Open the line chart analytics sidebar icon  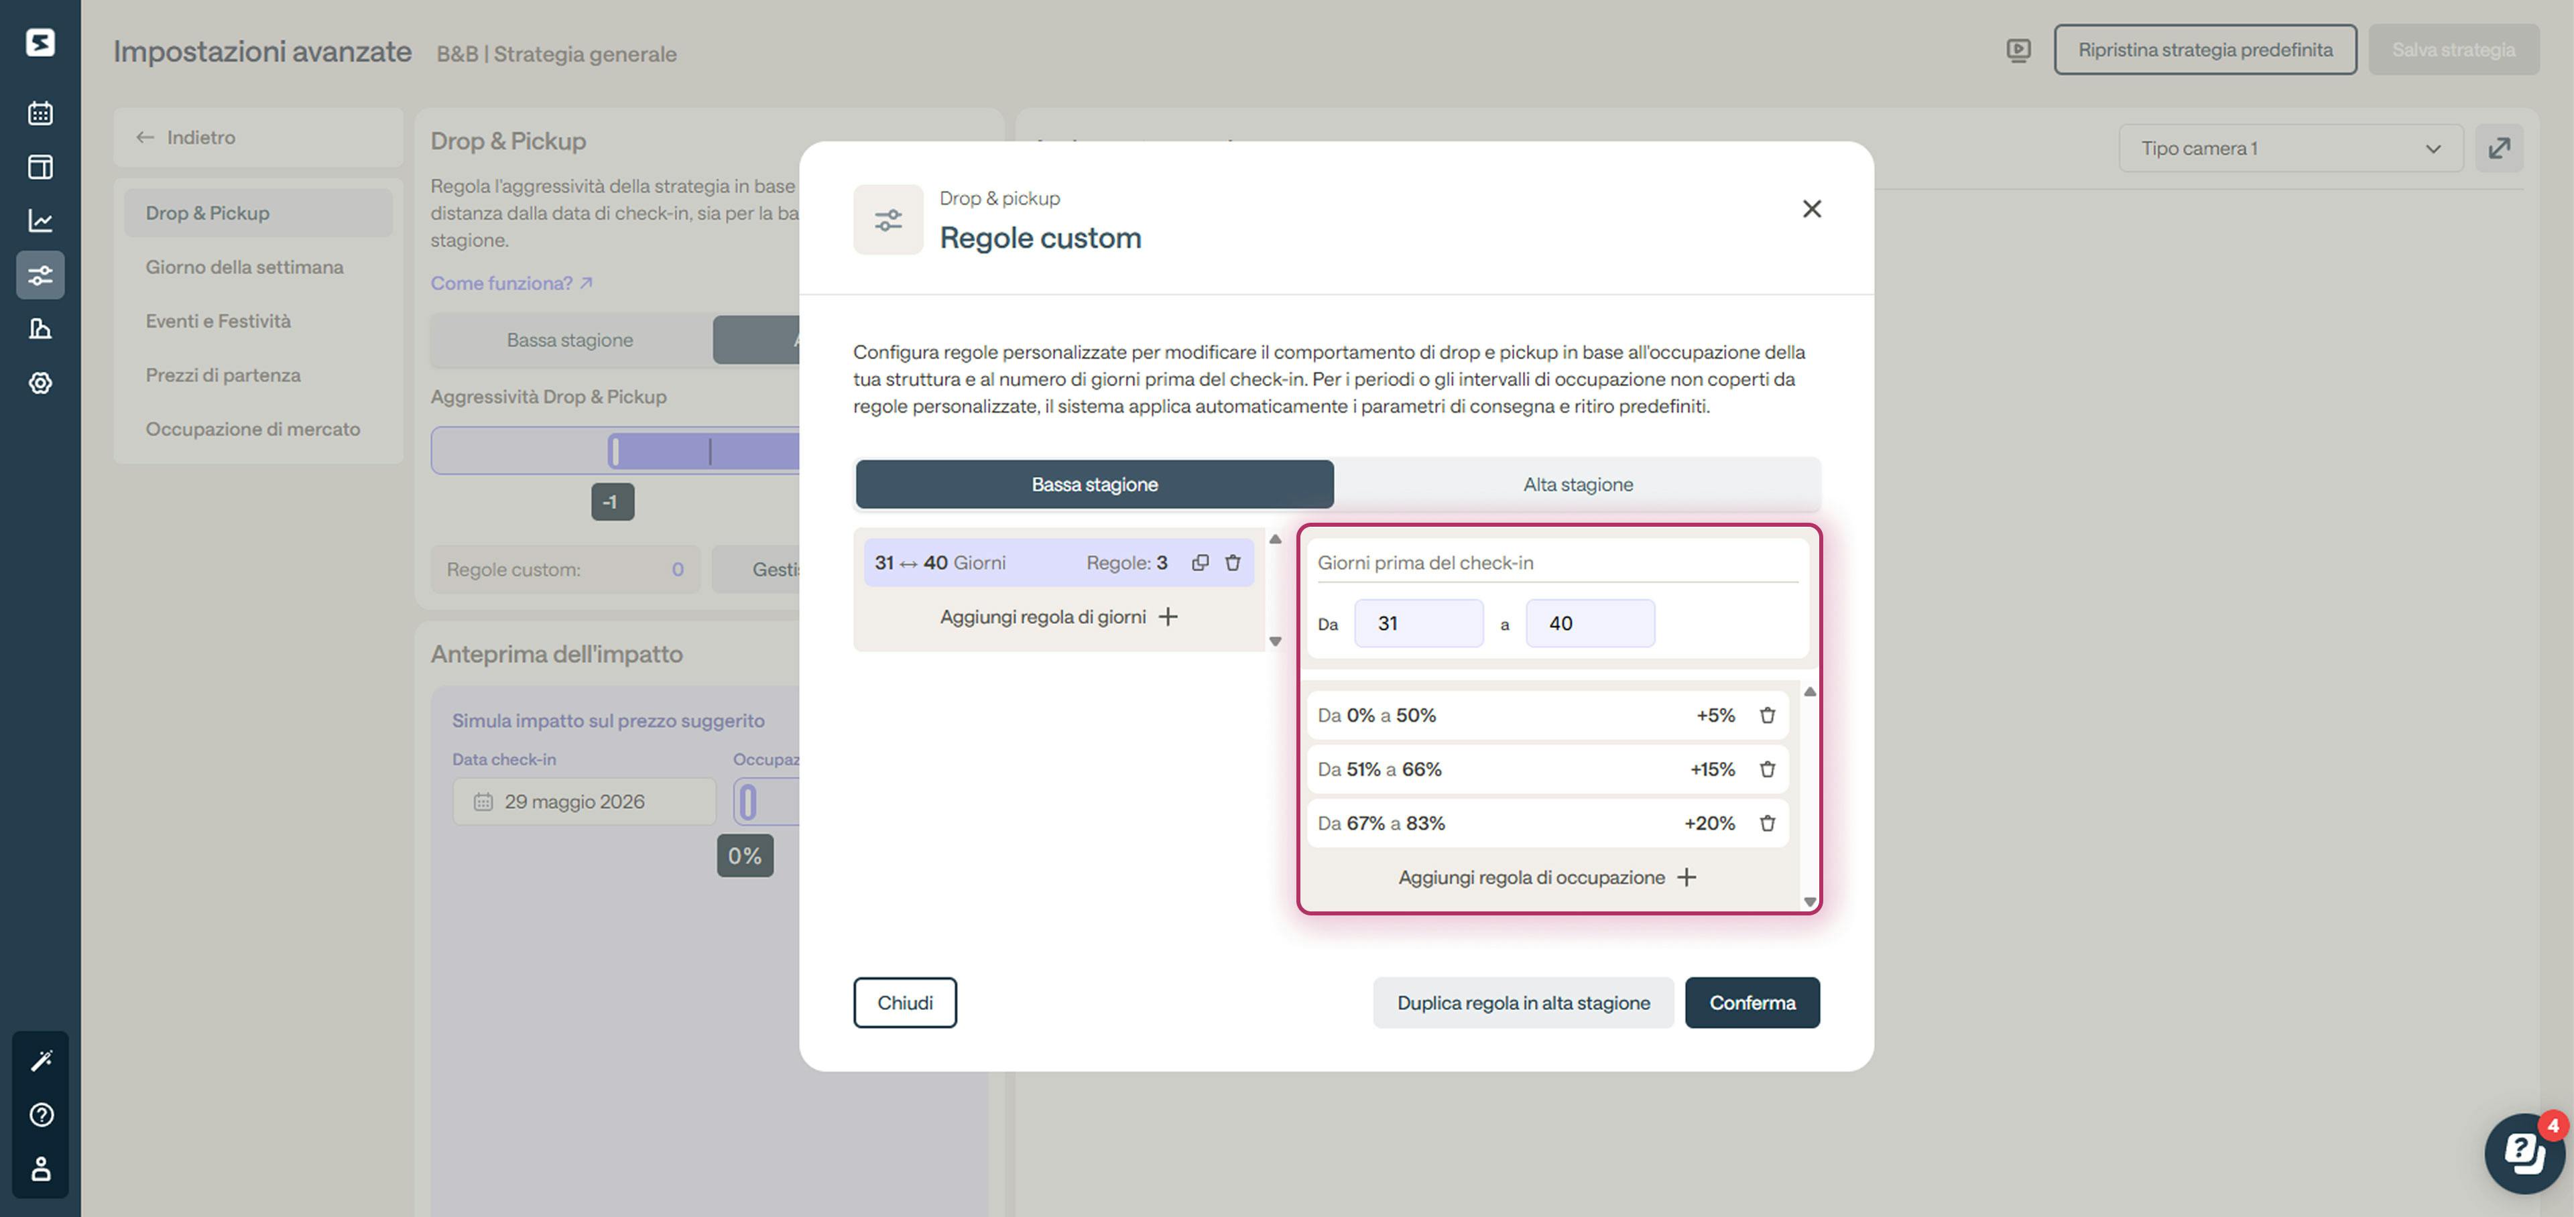[x=40, y=221]
